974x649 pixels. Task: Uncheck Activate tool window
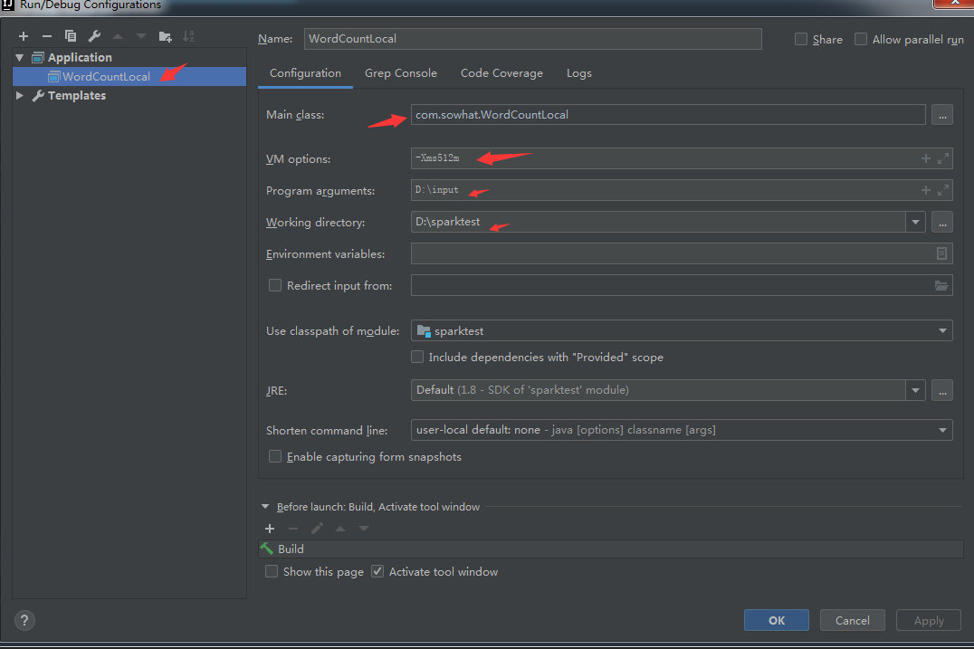click(377, 571)
